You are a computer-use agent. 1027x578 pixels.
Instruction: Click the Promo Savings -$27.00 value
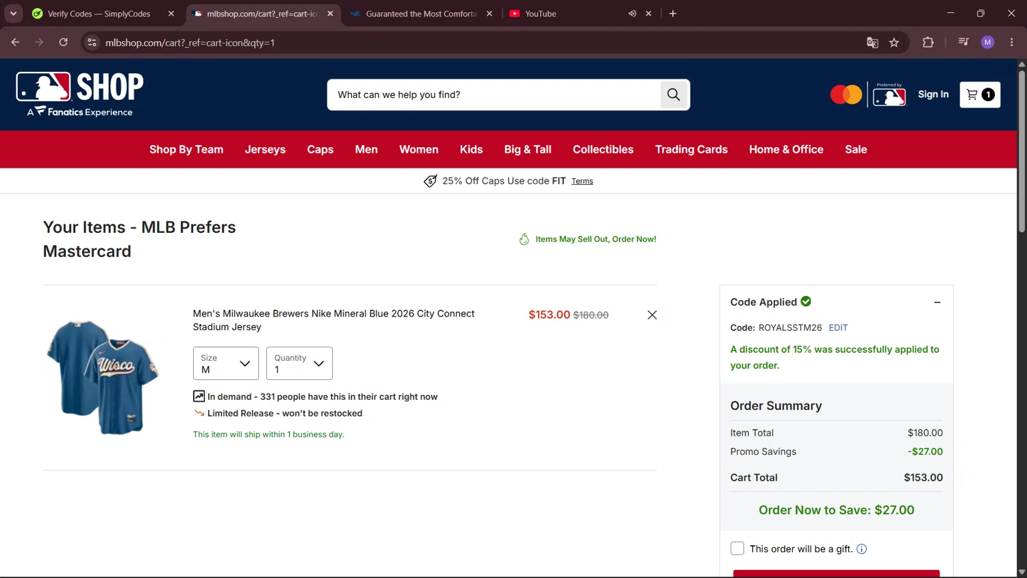(x=925, y=452)
